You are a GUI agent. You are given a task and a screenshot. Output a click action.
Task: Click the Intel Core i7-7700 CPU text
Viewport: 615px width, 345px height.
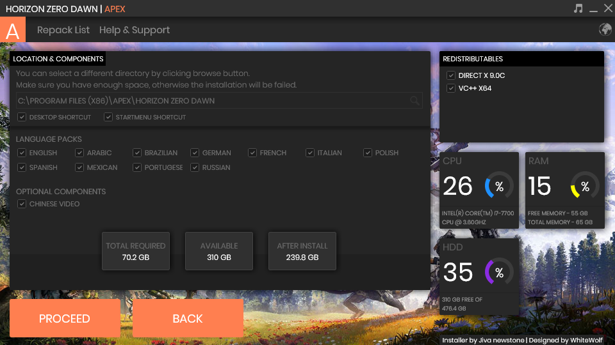[478, 217]
